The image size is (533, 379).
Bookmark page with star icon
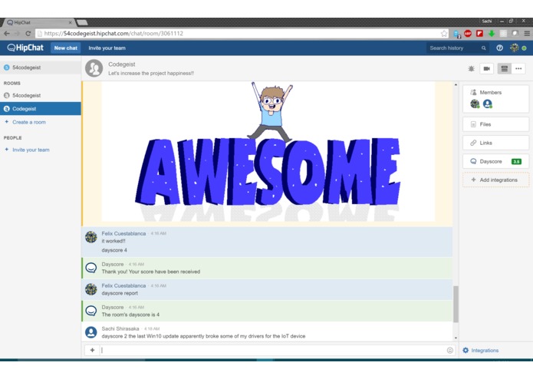pos(444,33)
